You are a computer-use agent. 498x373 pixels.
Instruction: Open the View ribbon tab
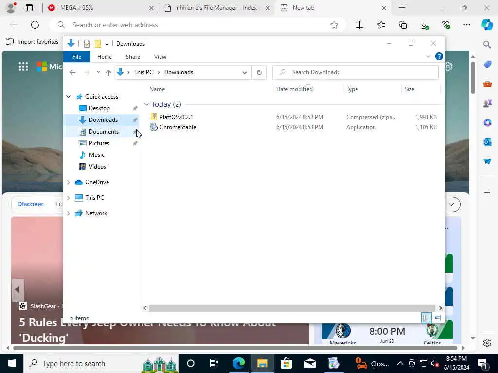(x=160, y=57)
